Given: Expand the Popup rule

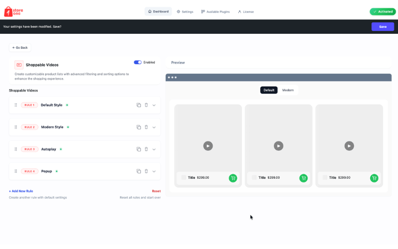Looking at the screenshot, I should point(154,171).
